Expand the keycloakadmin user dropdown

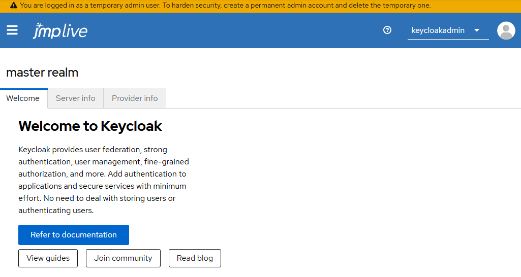[448, 30]
